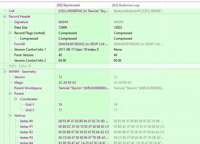This screenshot has width=200, height=144.
Task: Select the EDID - Editor ID row
Action: (x=20, y=66)
